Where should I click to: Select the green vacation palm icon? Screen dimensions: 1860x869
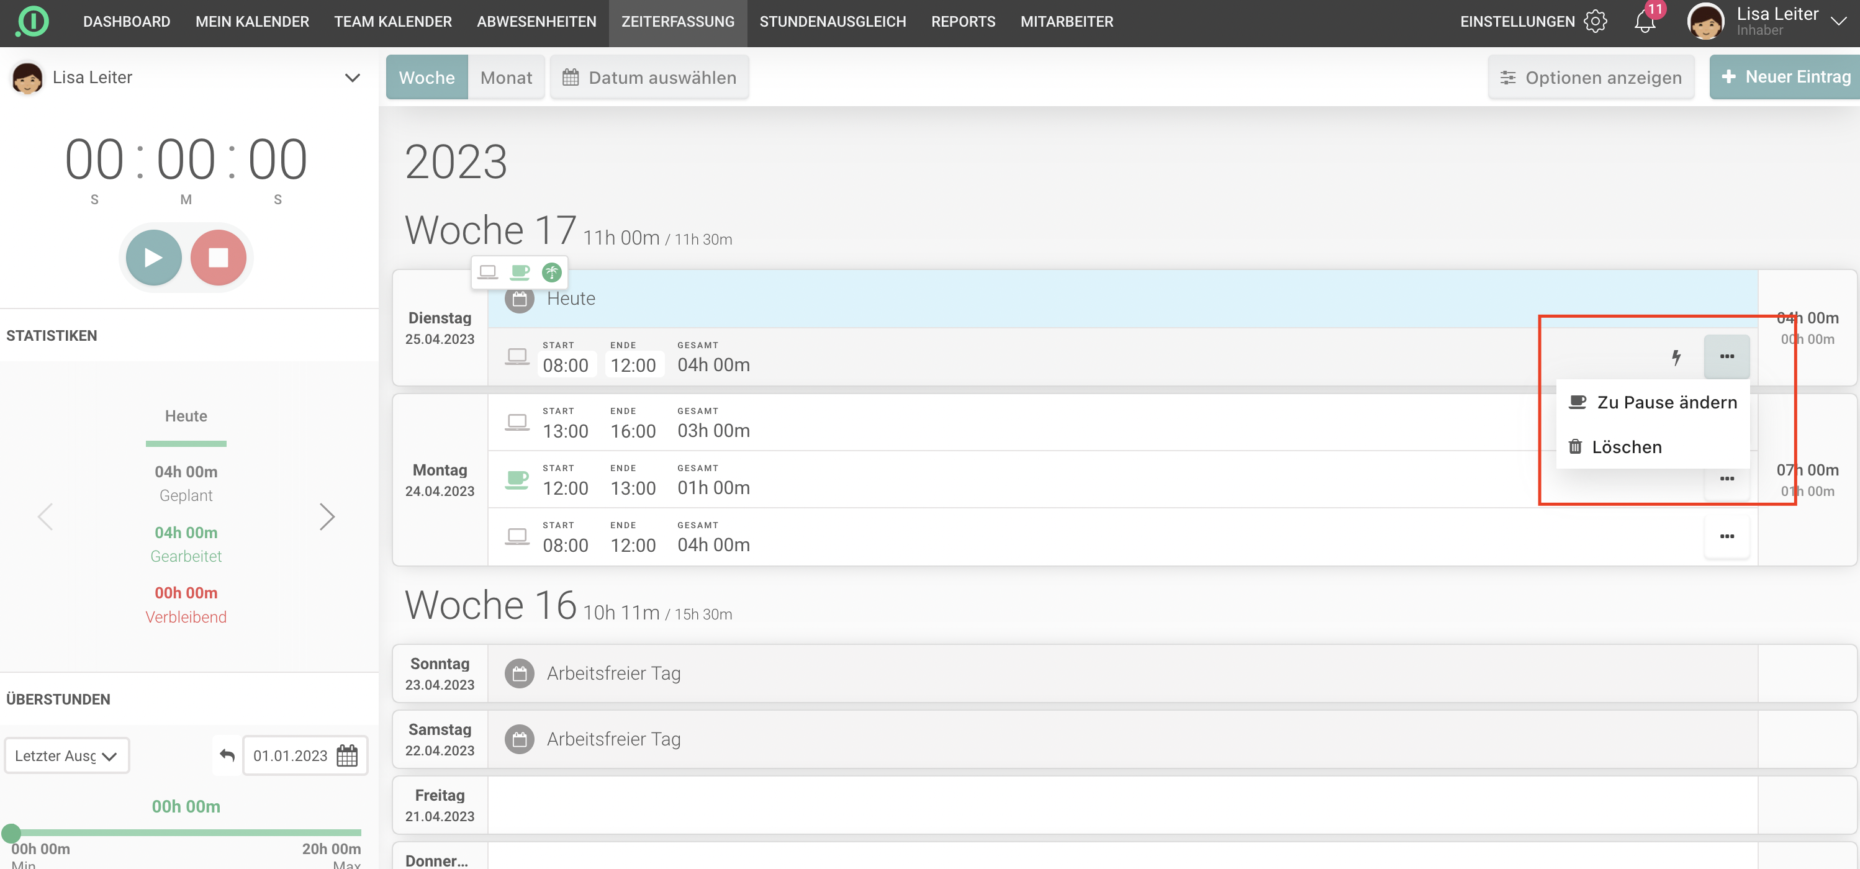[552, 272]
